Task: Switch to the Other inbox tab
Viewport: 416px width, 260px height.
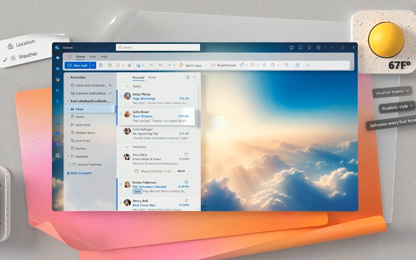Action: (x=152, y=77)
